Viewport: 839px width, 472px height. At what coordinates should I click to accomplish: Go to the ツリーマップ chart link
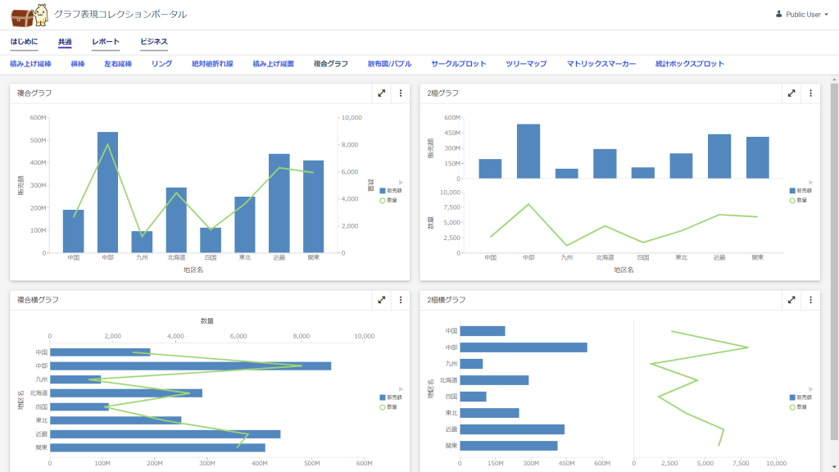click(526, 64)
